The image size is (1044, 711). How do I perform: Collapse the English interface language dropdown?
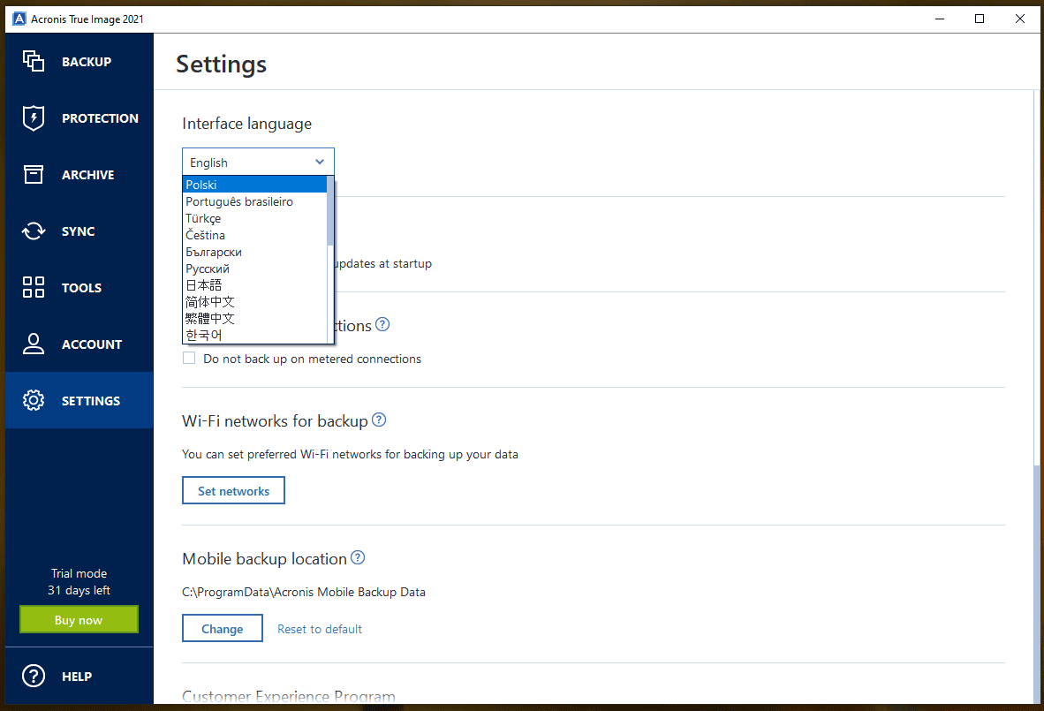point(258,162)
